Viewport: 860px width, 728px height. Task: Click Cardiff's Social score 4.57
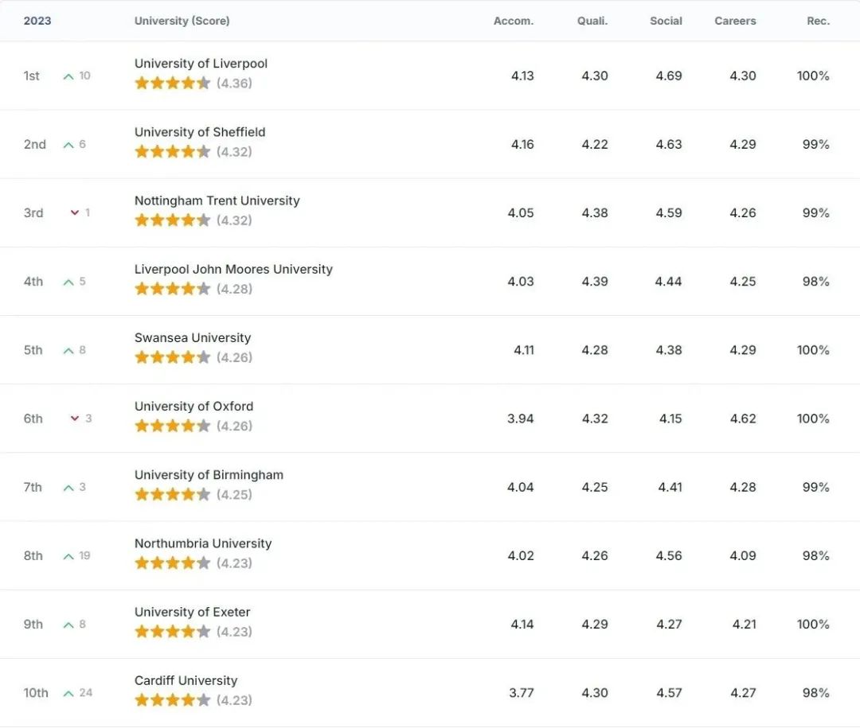(669, 692)
